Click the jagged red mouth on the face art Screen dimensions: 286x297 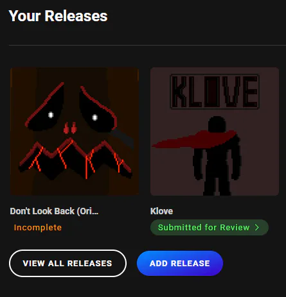tap(75, 159)
